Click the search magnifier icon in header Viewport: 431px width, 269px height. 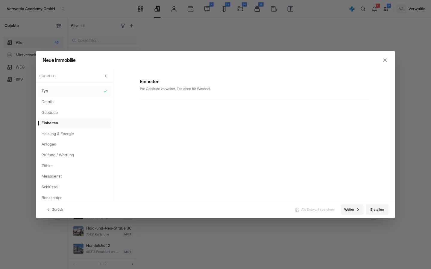coord(363,9)
